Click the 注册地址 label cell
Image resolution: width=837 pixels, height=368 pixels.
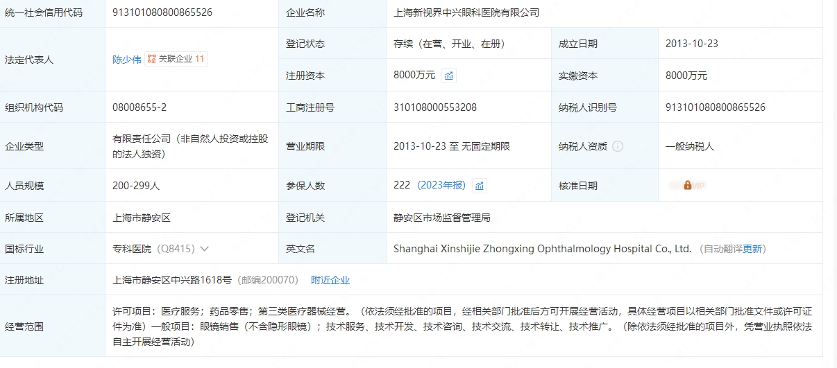pos(52,280)
